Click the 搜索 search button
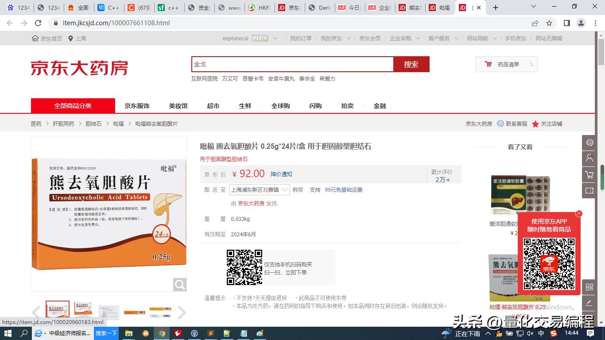This screenshot has height=340, width=605. pyautogui.click(x=411, y=64)
